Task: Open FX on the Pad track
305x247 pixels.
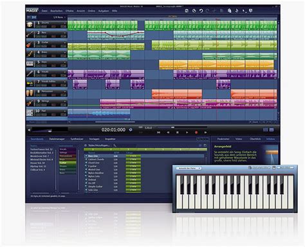Action: [x=63, y=115]
